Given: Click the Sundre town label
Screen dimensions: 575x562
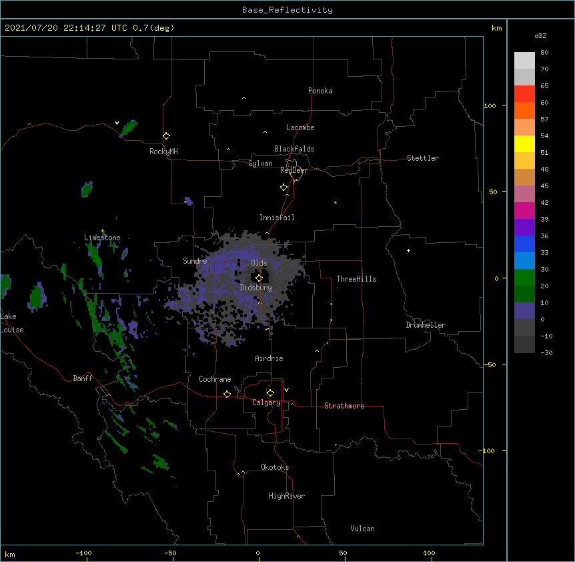Looking at the screenshot, I should pos(195,261).
